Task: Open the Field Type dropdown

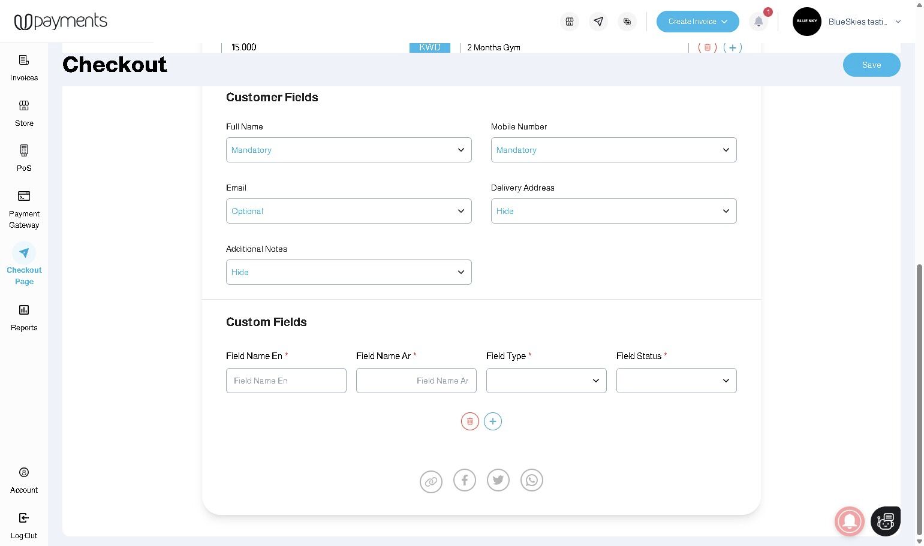Action: (546, 381)
